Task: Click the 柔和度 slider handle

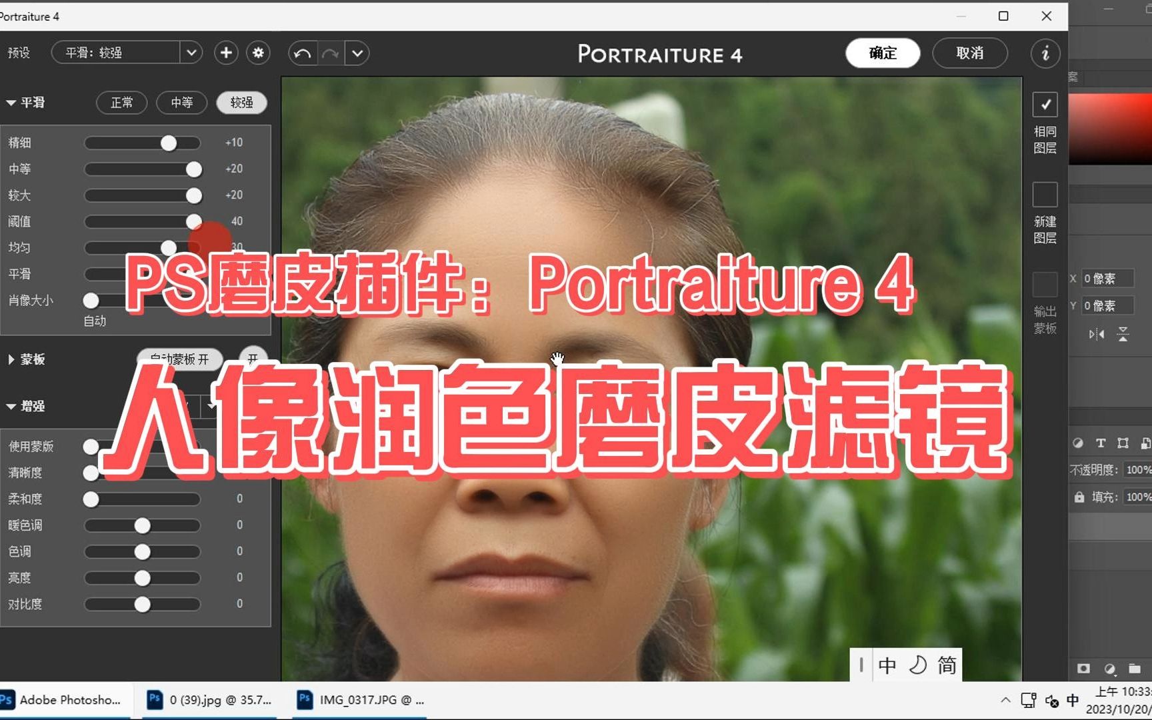Action: point(91,499)
